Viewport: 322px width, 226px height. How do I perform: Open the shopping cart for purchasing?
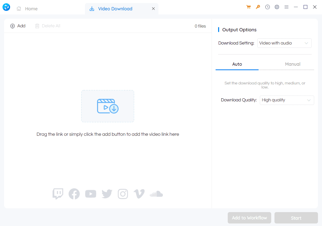pyautogui.click(x=248, y=7)
